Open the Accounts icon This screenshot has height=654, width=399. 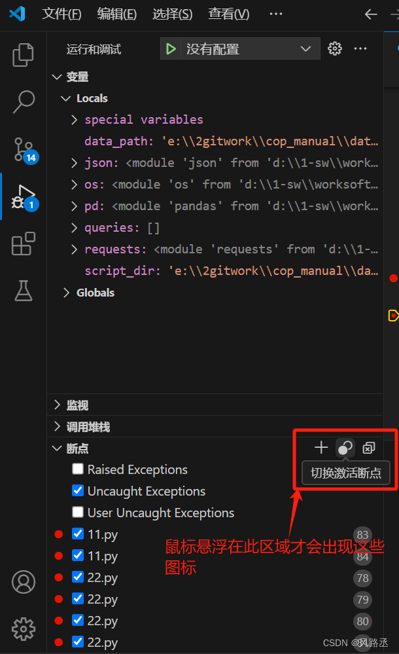pyautogui.click(x=24, y=582)
